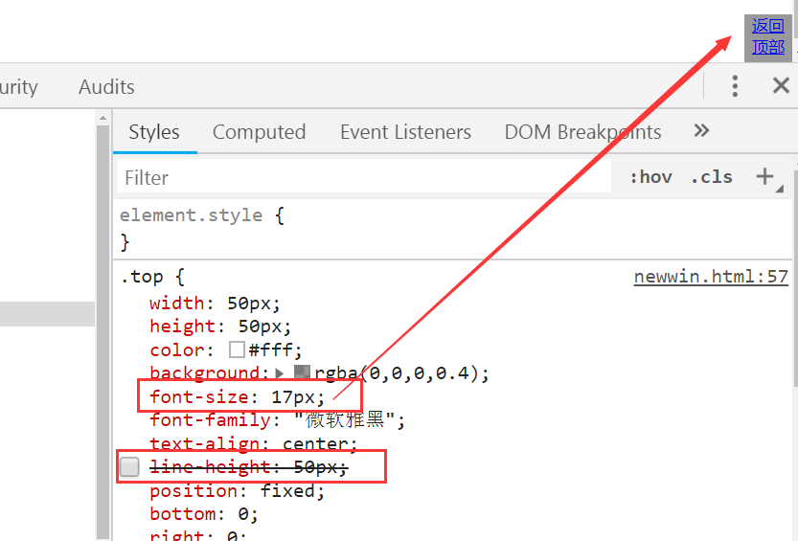Enable the line-height property checkbox
Screen dimensions: 798x541
pos(130,467)
